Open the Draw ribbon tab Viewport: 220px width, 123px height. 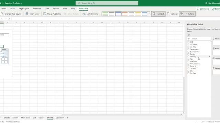(12, 9)
